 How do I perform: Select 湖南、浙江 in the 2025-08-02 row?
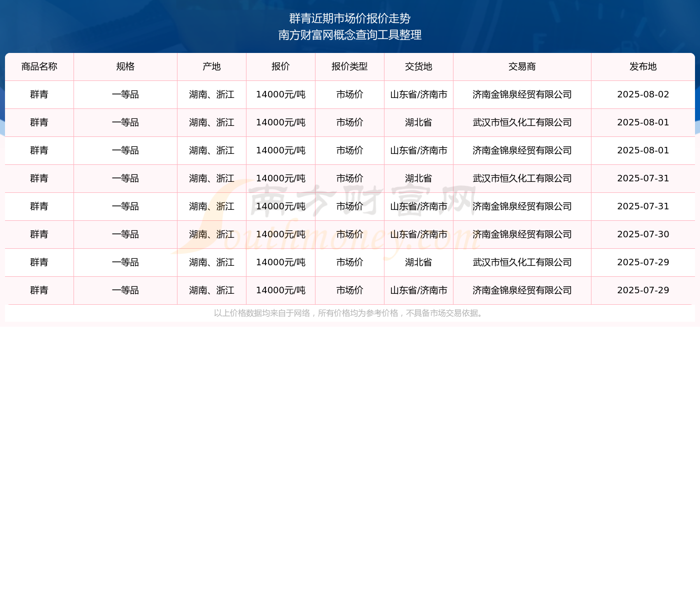pyautogui.click(x=212, y=94)
